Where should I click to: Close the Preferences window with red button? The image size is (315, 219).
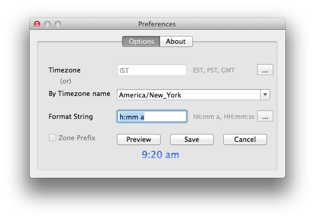[37, 24]
